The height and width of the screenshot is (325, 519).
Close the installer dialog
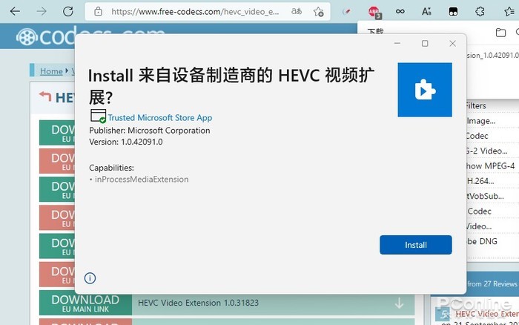pyautogui.click(x=452, y=43)
